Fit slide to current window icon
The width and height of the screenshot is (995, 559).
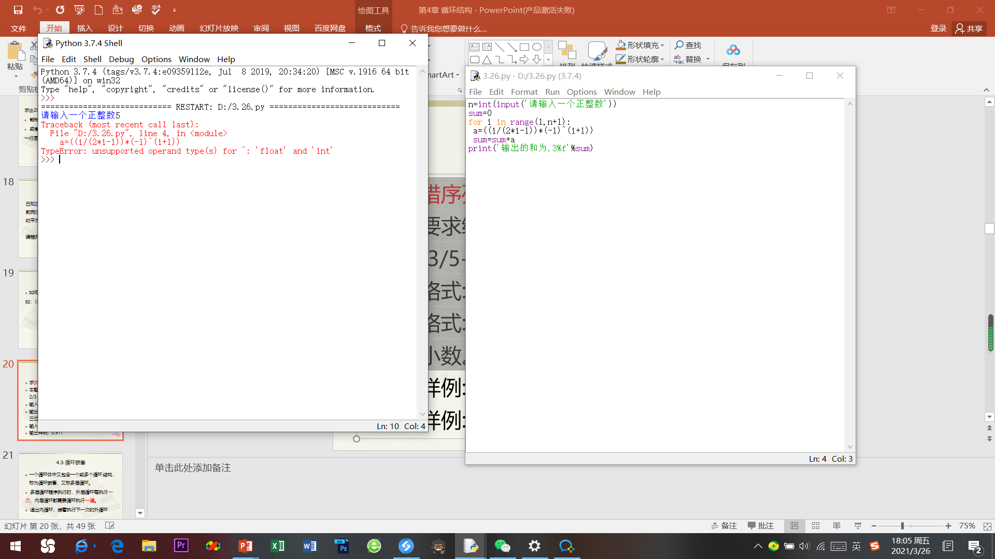click(x=987, y=526)
